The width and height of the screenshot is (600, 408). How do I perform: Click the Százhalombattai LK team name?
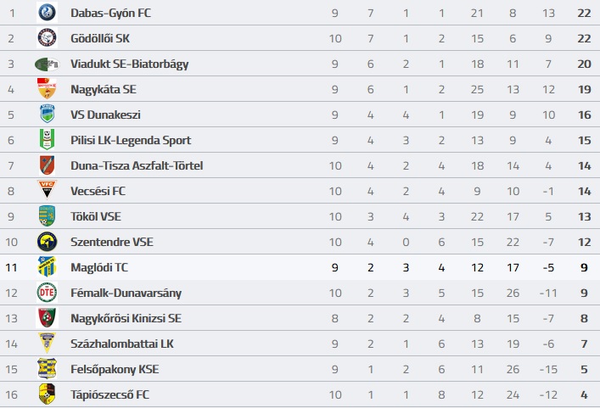tap(122, 344)
